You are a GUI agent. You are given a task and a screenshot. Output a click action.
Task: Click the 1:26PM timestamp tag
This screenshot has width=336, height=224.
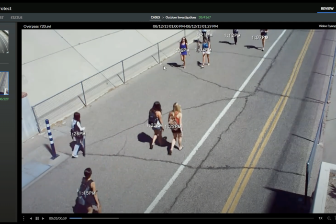click(78, 134)
